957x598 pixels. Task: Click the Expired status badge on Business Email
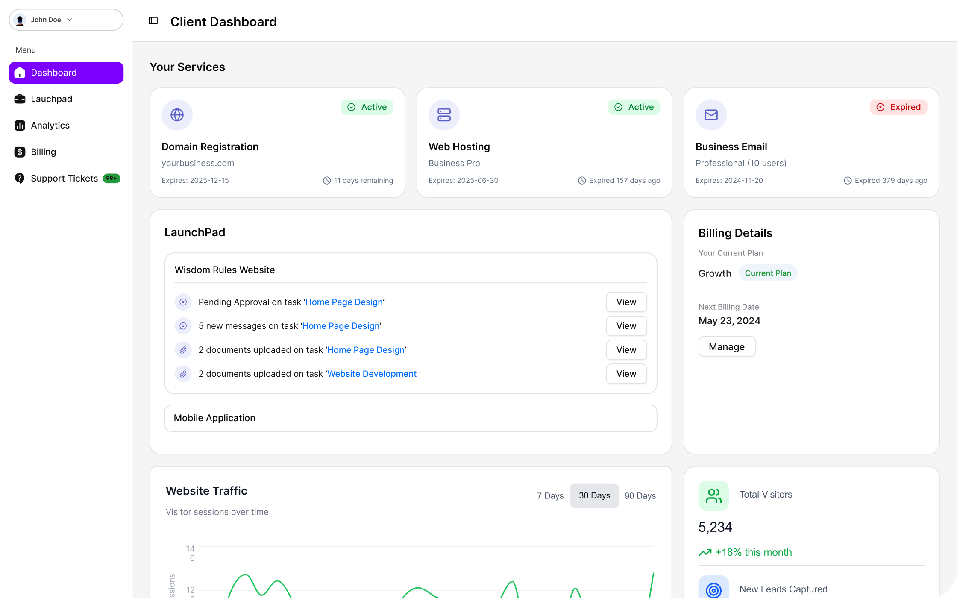coord(898,107)
